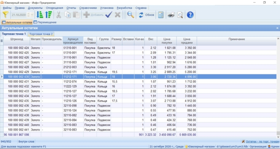Click the blue checkmark confirm icon
Viewport: 280px width, 149px height.
109,15
